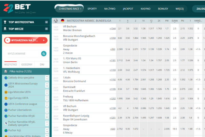
Task: Expand Zakłady dnia specjalne arrow
Action: tap(47, 78)
